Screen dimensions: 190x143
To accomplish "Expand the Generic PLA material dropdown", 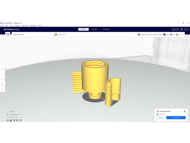I will [x=134, y=35].
